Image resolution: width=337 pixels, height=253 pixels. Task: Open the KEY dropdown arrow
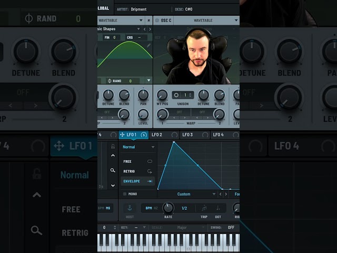(144, 227)
